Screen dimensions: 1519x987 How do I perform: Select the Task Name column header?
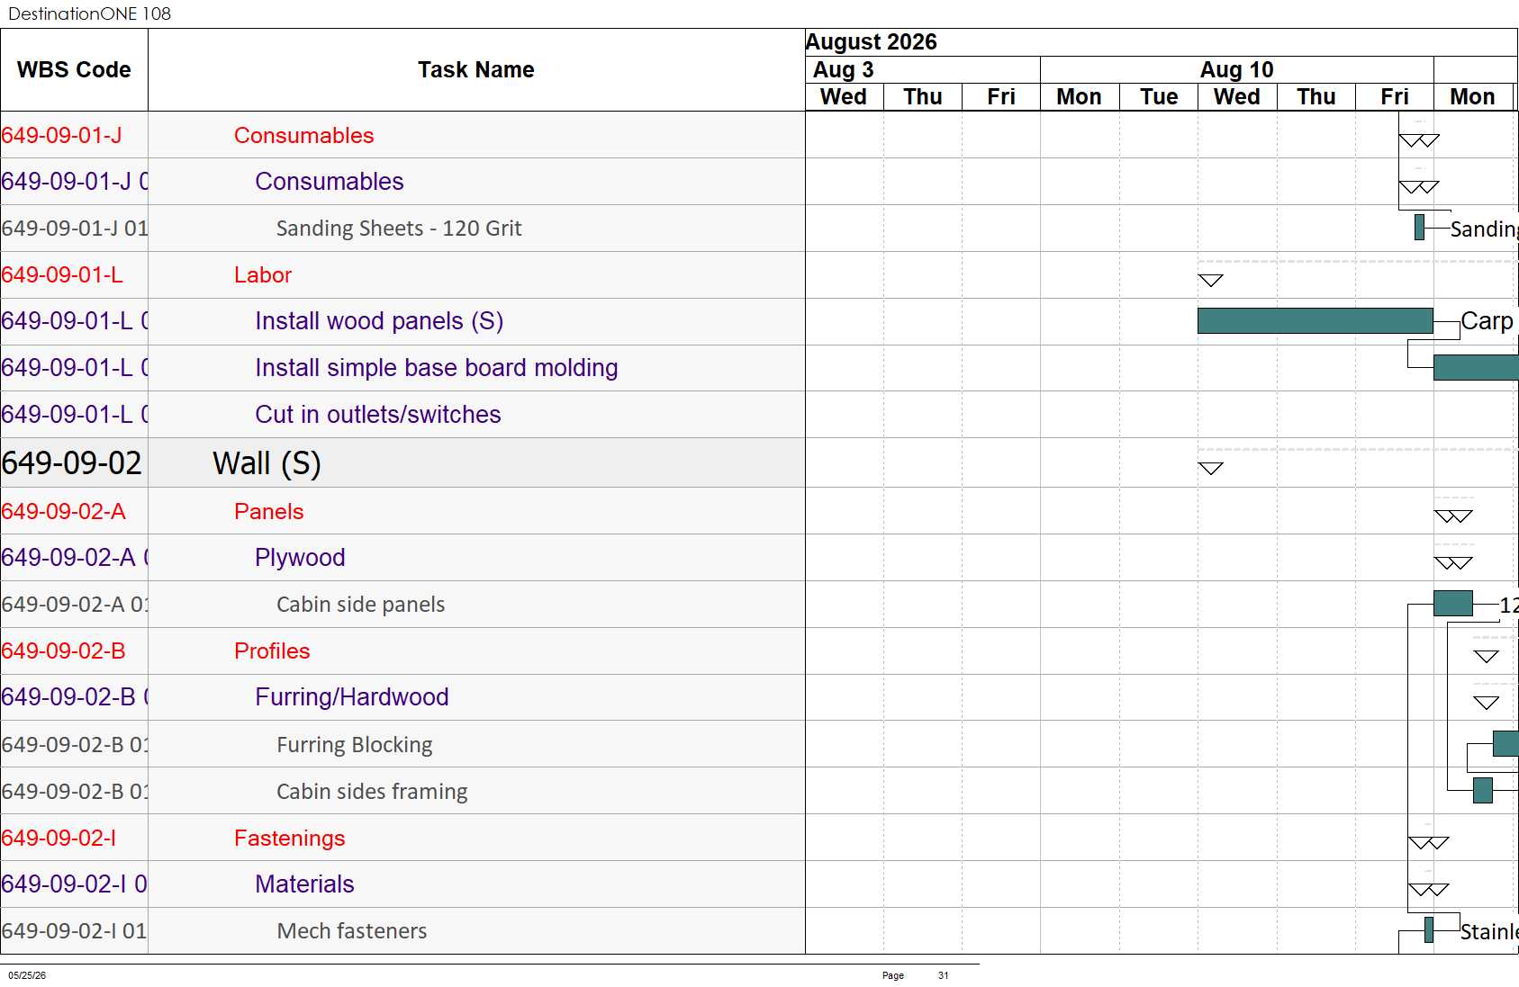[476, 70]
